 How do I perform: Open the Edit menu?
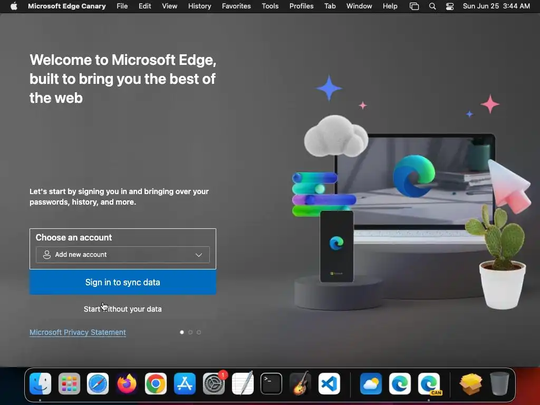click(x=144, y=6)
